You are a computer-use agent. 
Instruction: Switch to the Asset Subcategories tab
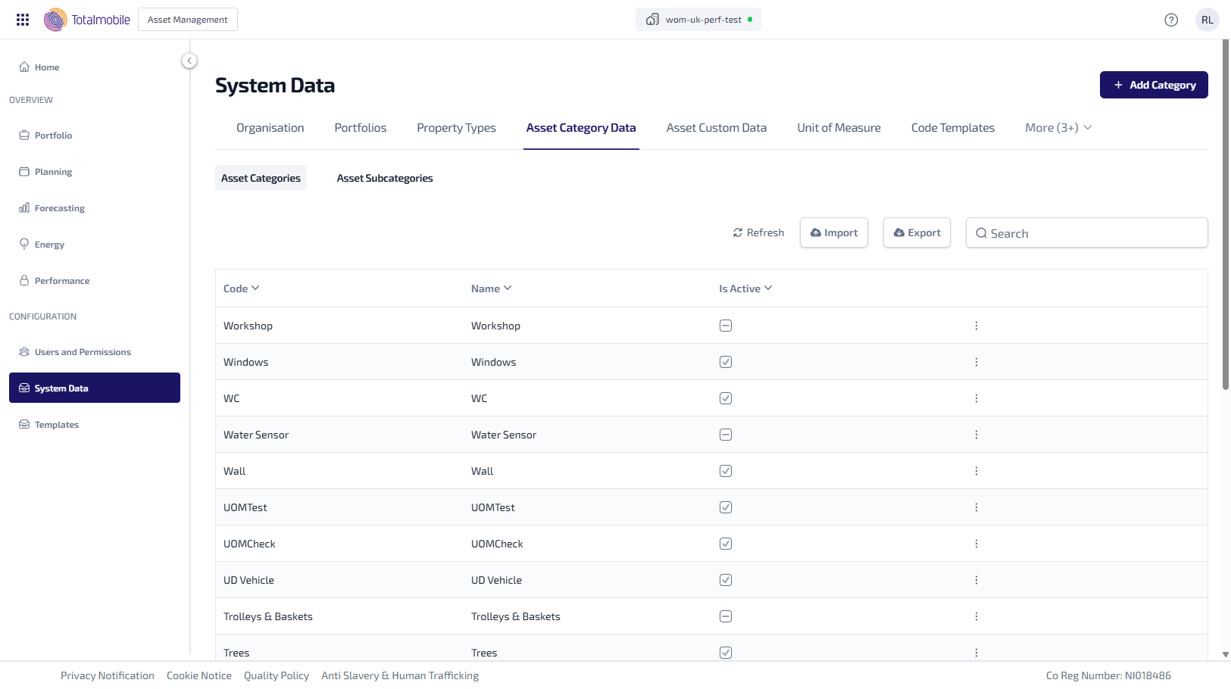[385, 178]
